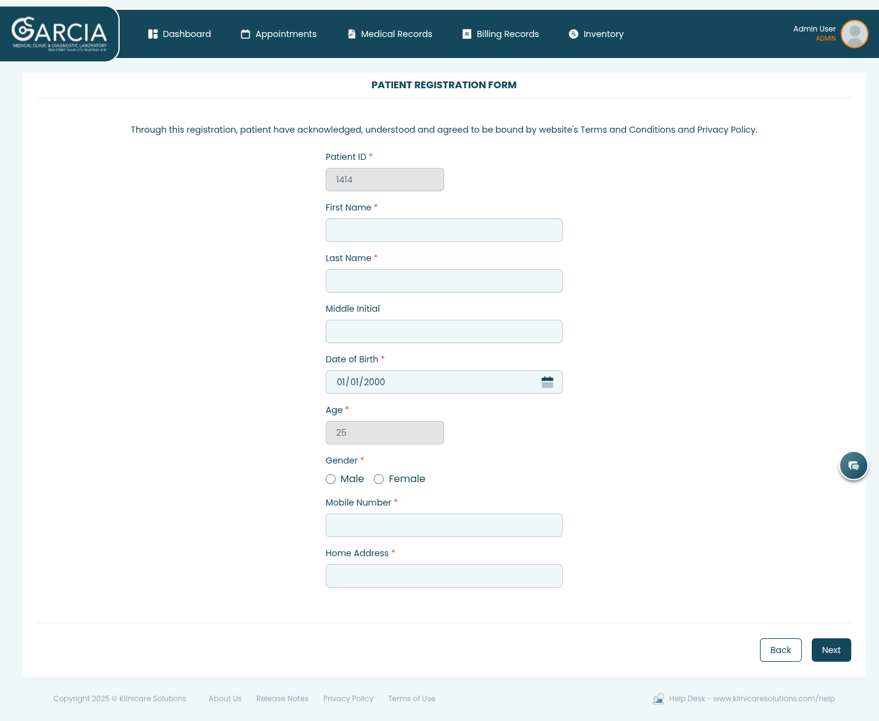Click the Help Desk support icon

(658, 699)
